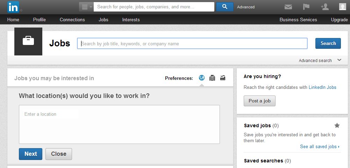Open the See all saved jobs link

[319, 146]
